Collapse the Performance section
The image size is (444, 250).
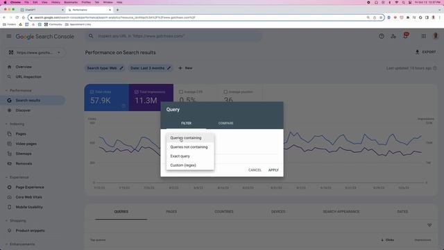19,90
